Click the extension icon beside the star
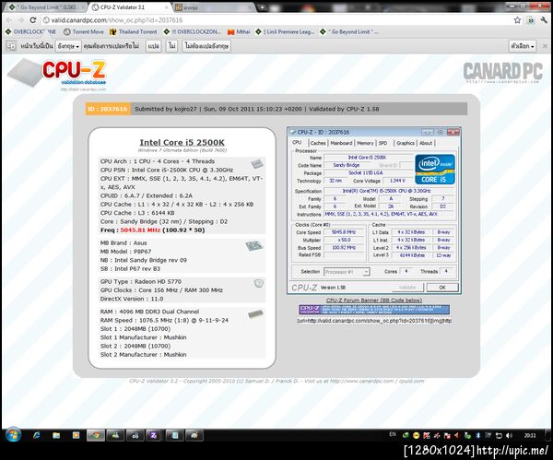553x460 pixels. [531, 20]
